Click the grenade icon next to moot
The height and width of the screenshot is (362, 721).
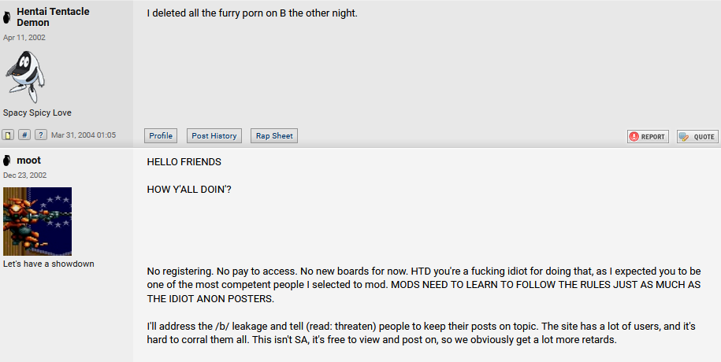[x=7, y=161]
